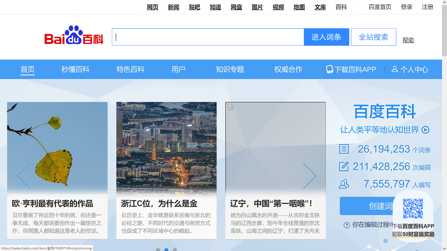The width and height of the screenshot is (447, 251).
Task: Switch to the 用户 tab
Action: point(178,69)
